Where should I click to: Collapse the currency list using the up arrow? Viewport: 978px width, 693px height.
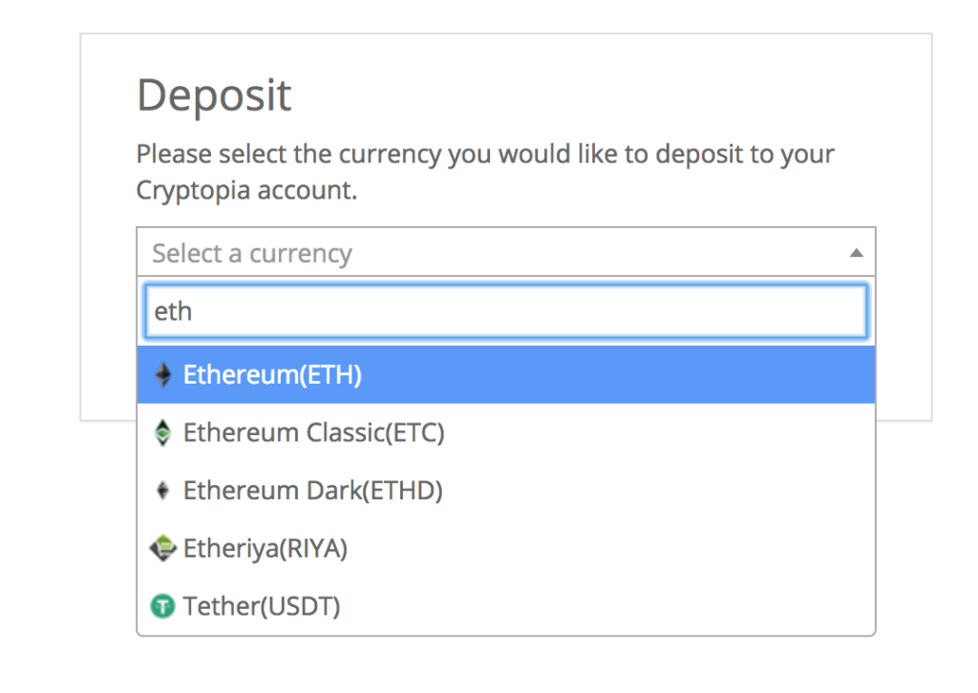point(857,252)
